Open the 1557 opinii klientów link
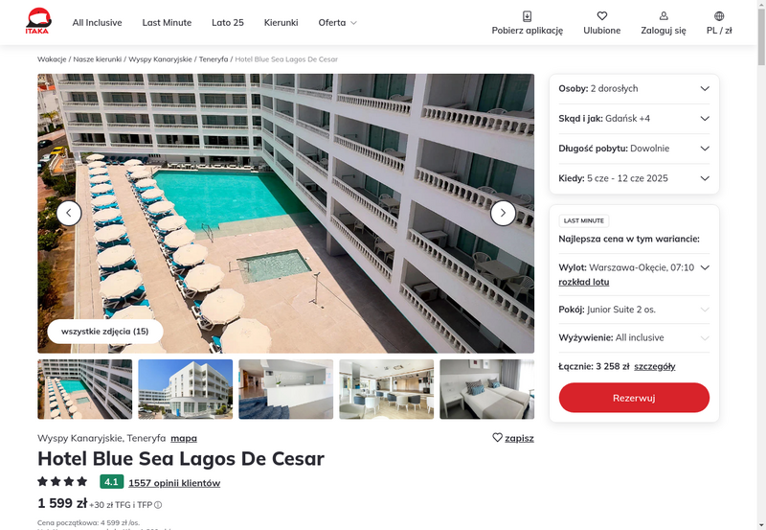Screen dimensions: 766x530 tap(174, 483)
